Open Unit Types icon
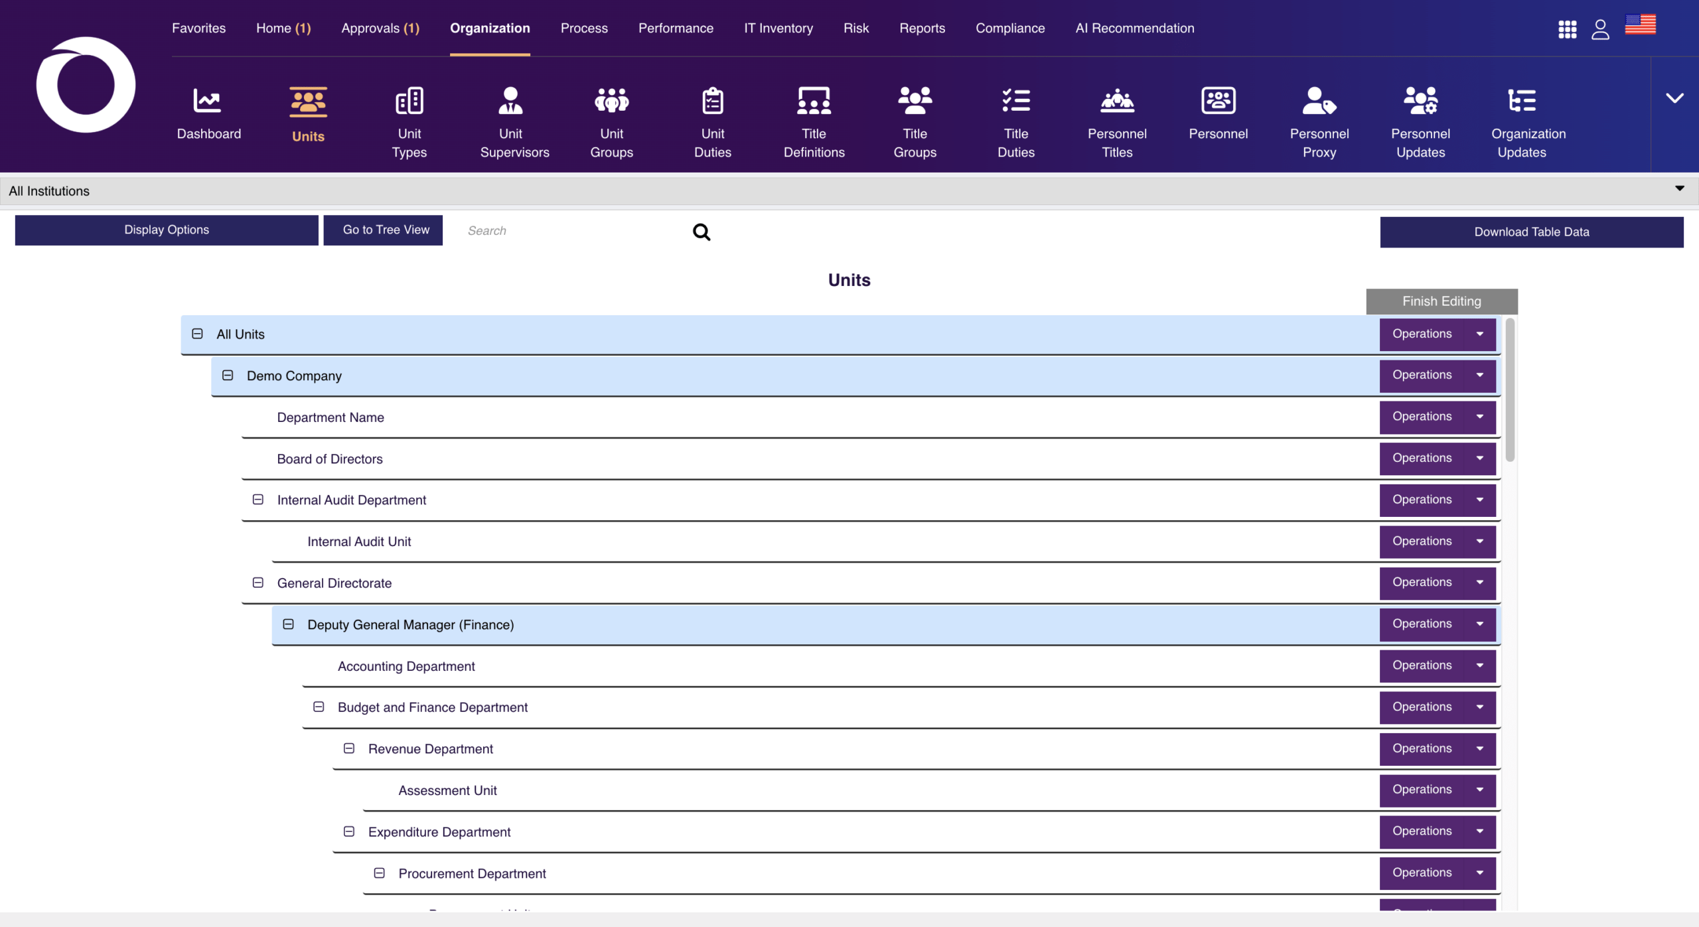 click(x=409, y=101)
